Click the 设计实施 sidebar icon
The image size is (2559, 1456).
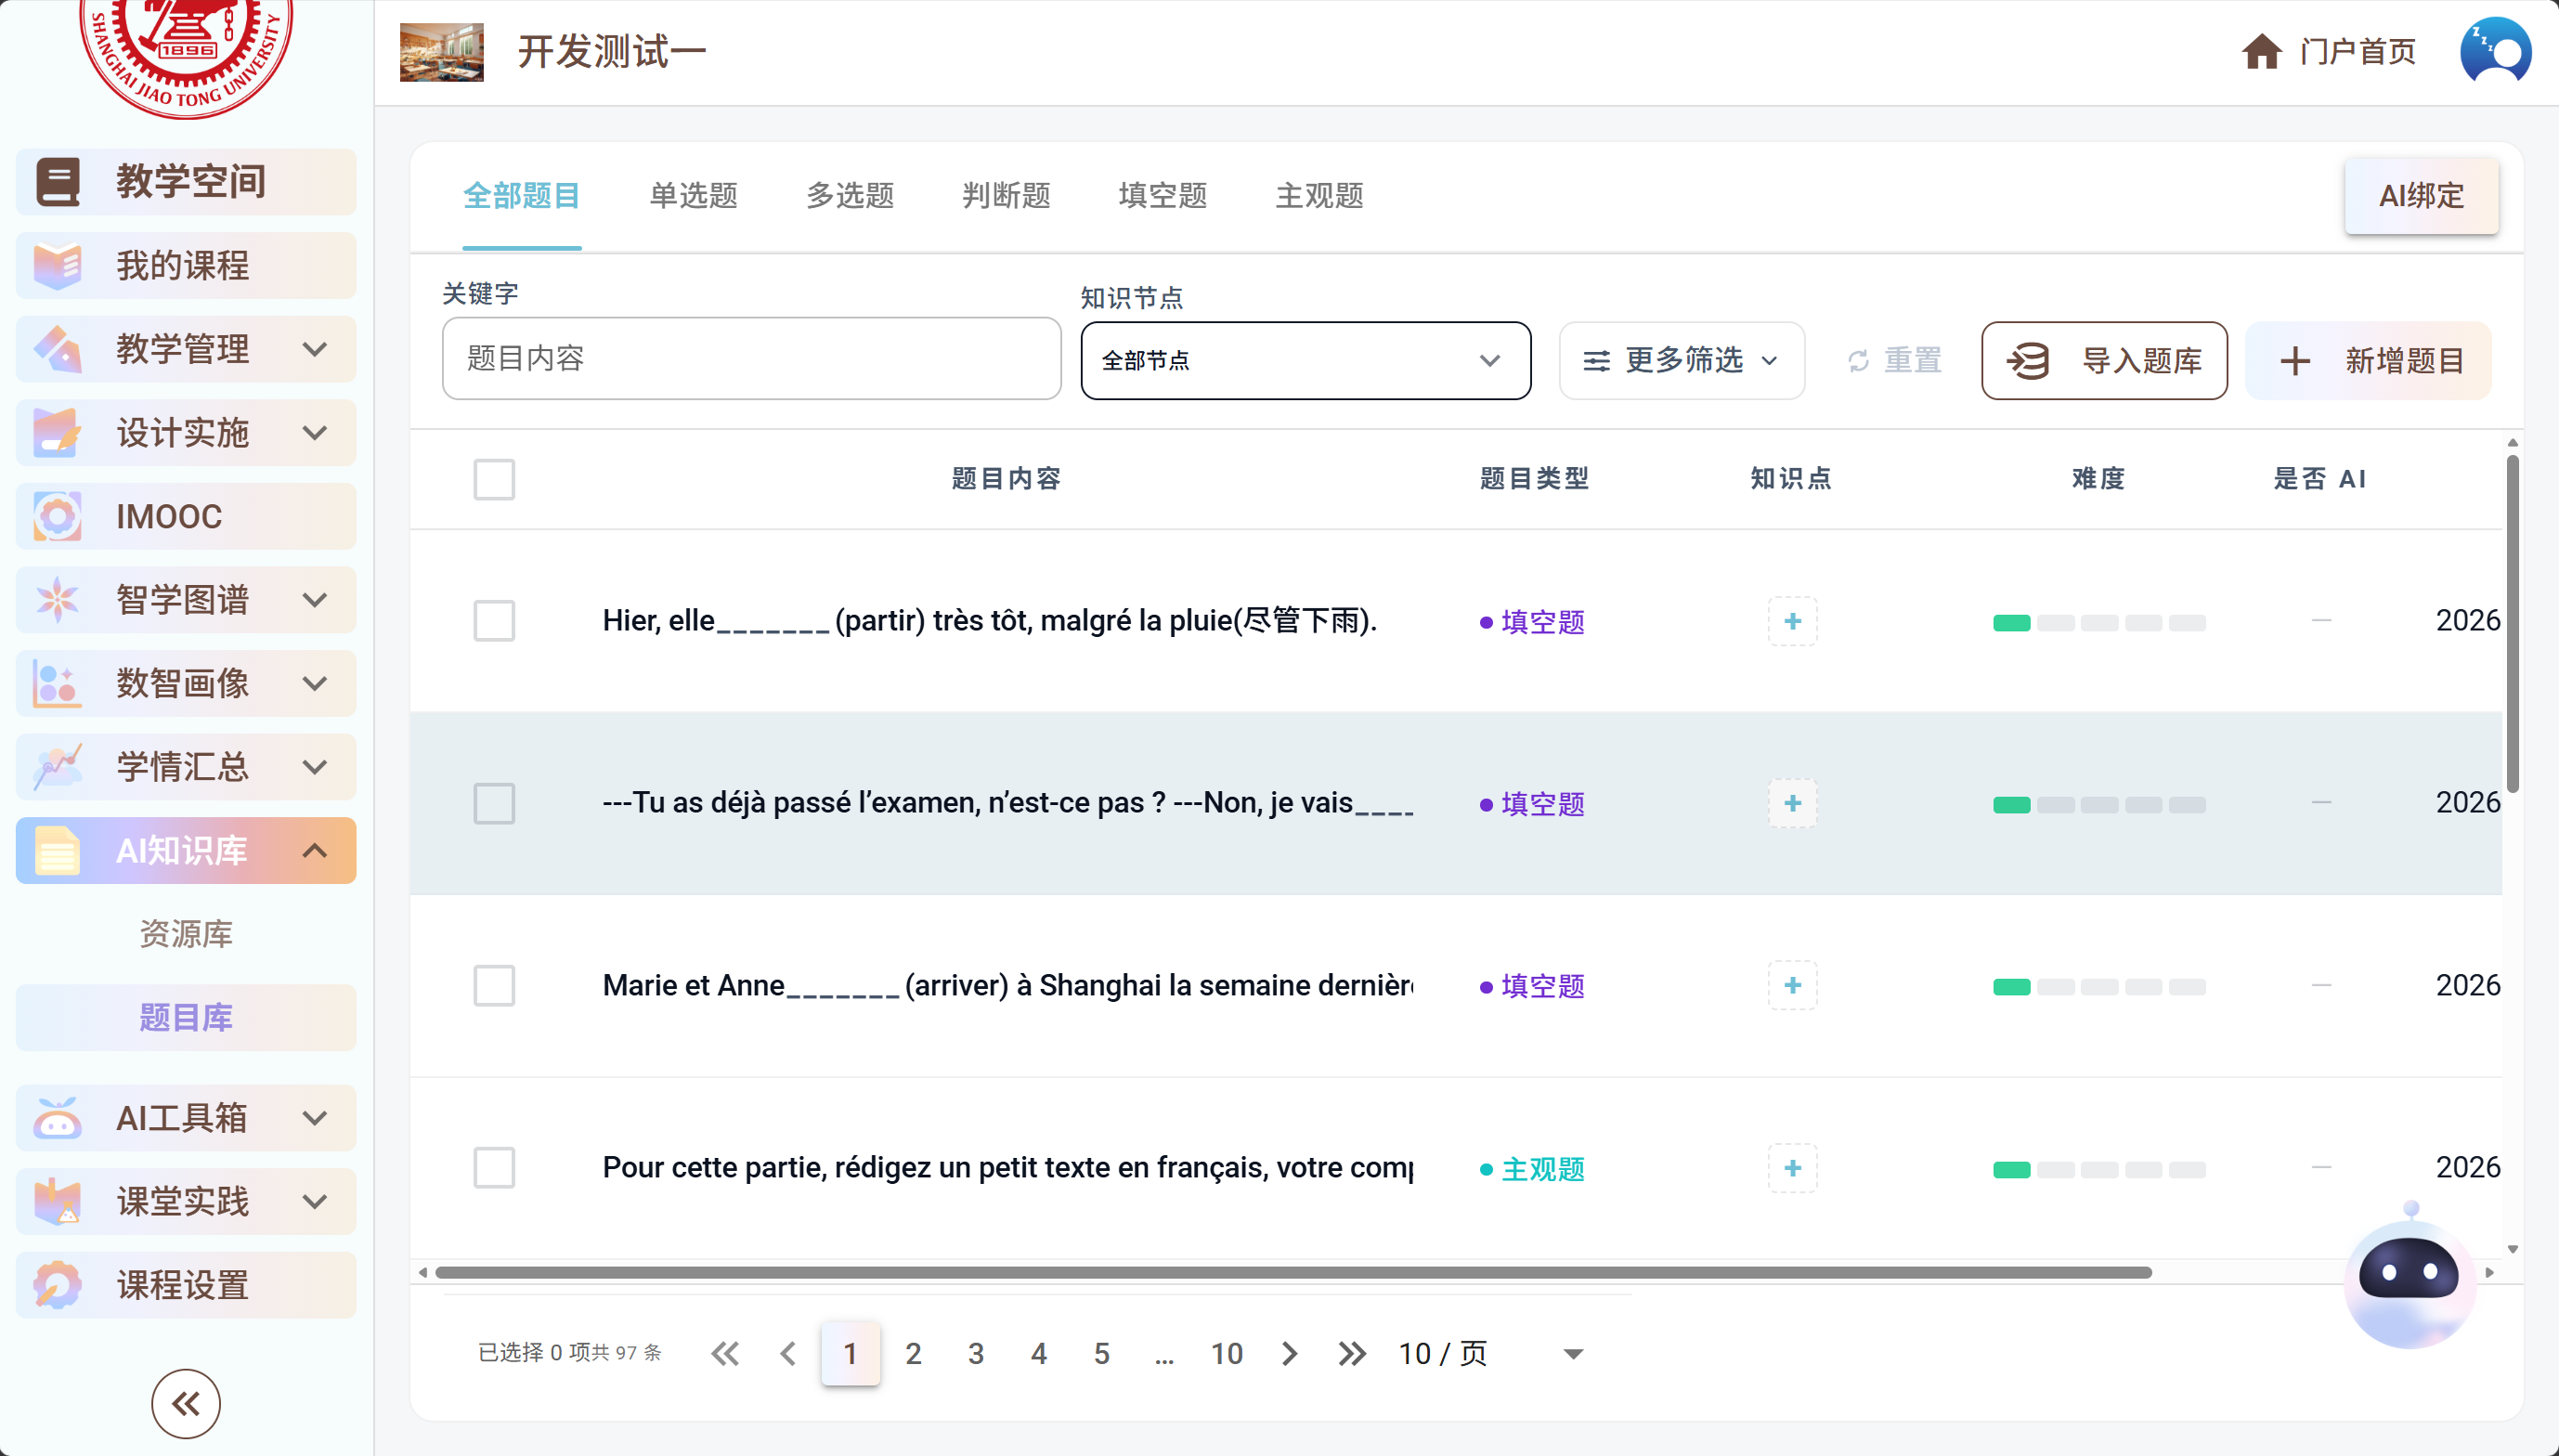(x=58, y=433)
